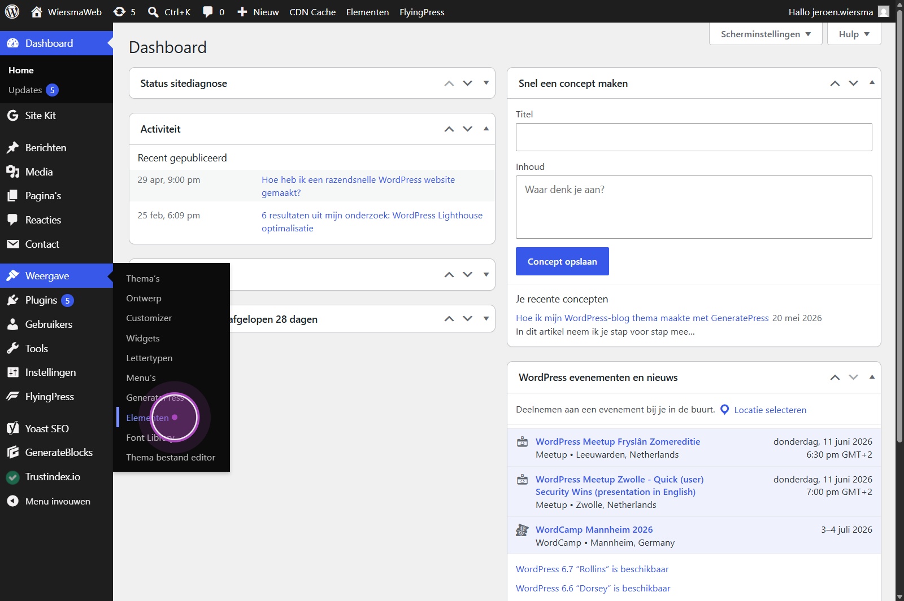
Task: Collapse WordPress evenementen en nieuws panel
Action: pos(872,377)
